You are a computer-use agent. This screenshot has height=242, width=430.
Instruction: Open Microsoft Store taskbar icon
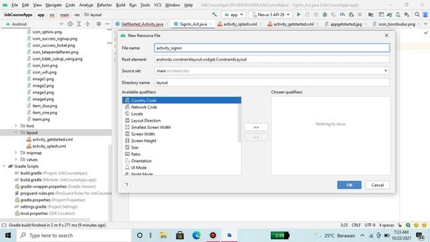click(x=180, y=235)
